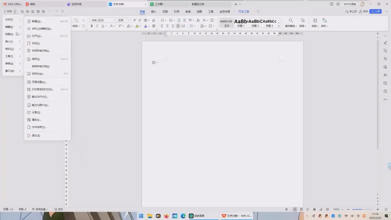Expand the 视图(V) submenu
The image size is (391, 220).
point(13,34)
